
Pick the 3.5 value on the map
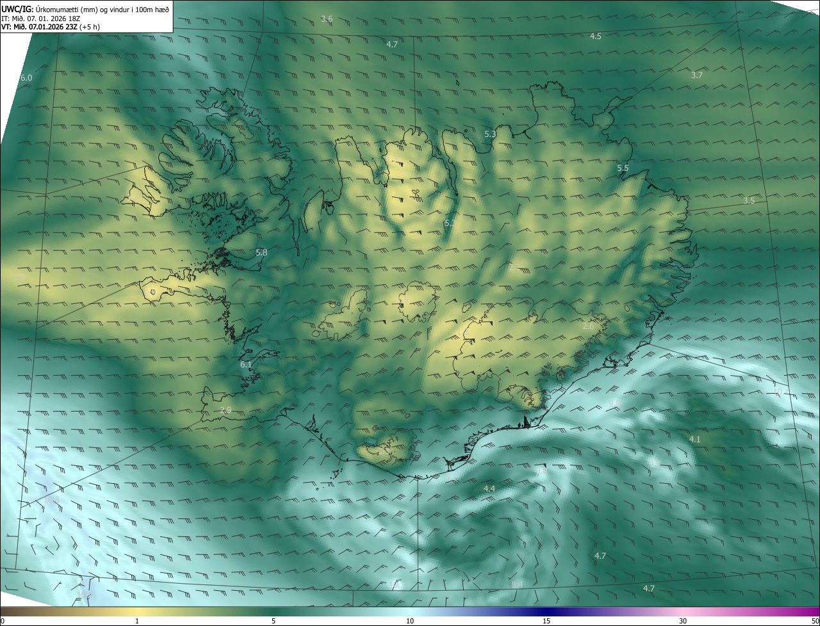pyautogui.click(x=749, y=200)
